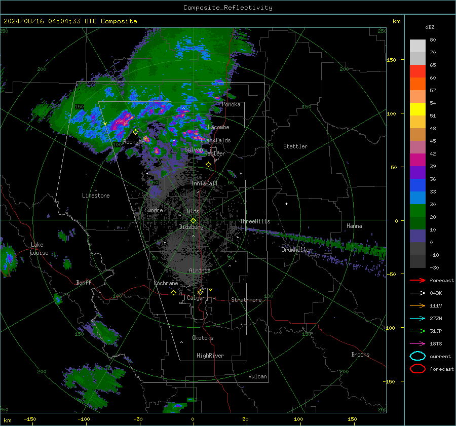The height and width of the screenshot is (426, 456).
Task: Click the Okotoks city label
Action: (x=203, y=338)
